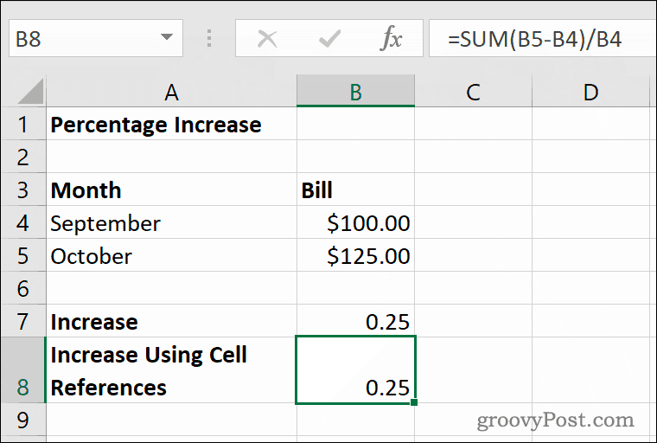The image size is (657, 443).
Task: Open the Insert Function fx icon
Action: pyautogui.click(x=391, y=38)
